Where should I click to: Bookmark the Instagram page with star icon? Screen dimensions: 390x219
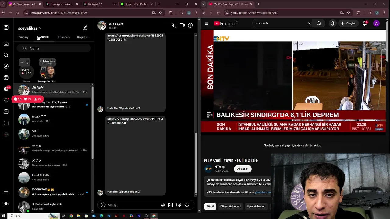tap(161, 13)
